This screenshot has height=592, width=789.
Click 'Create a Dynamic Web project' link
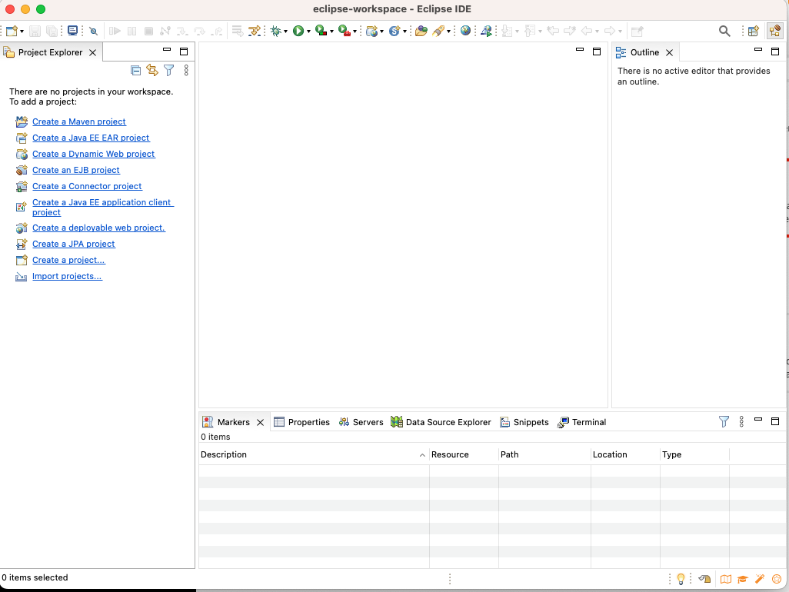click(94, 154)
